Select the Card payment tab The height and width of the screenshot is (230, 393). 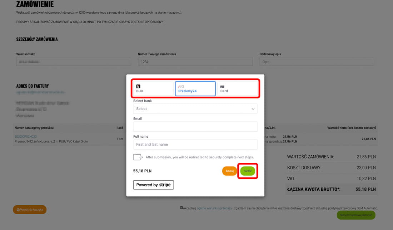coord(237,89)
